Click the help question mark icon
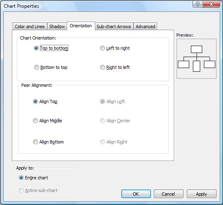223x205 pixels. point(198,4)
